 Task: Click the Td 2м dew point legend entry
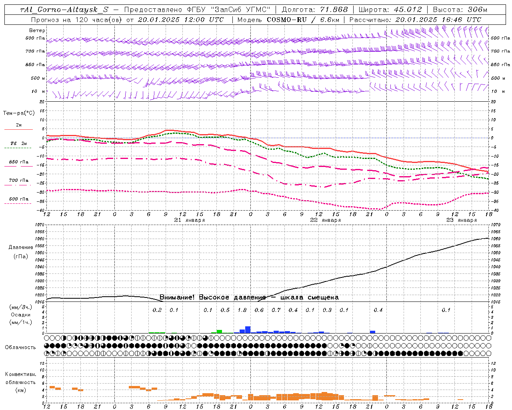[x=19, y=143]
